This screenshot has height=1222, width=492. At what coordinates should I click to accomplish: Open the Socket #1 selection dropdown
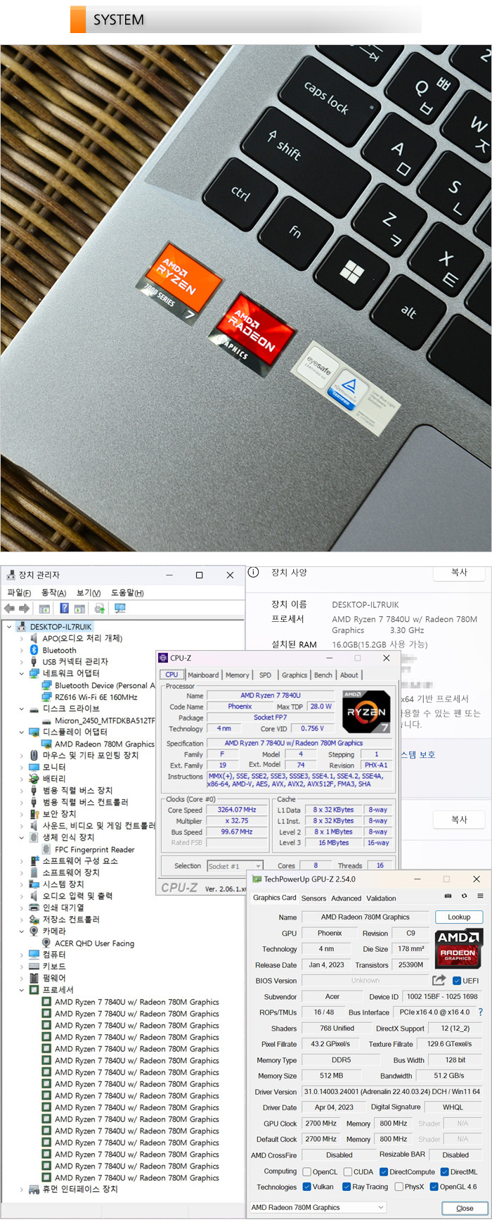tap(235, 866)
